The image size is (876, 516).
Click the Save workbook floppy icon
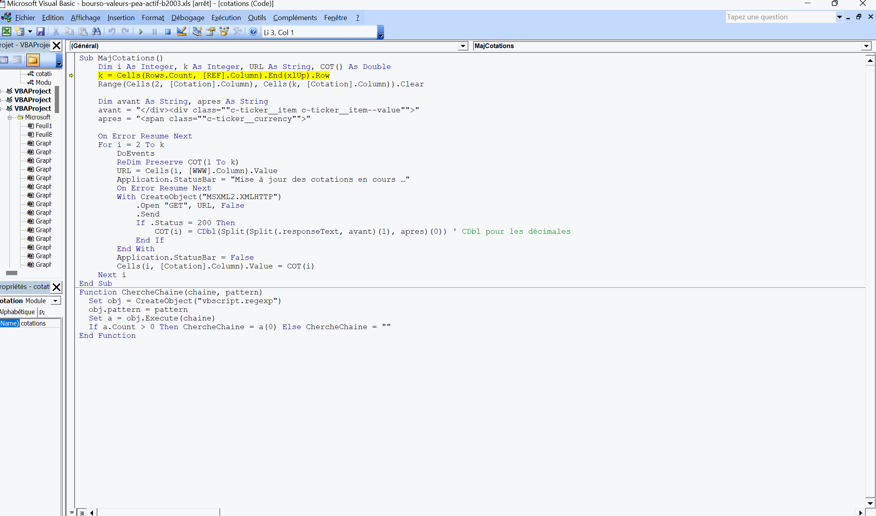pyautogui.click(x=40, y=32)
